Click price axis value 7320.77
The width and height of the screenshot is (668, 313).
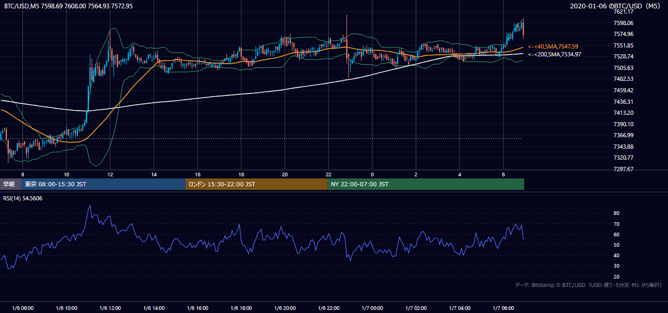pos(624,158)
